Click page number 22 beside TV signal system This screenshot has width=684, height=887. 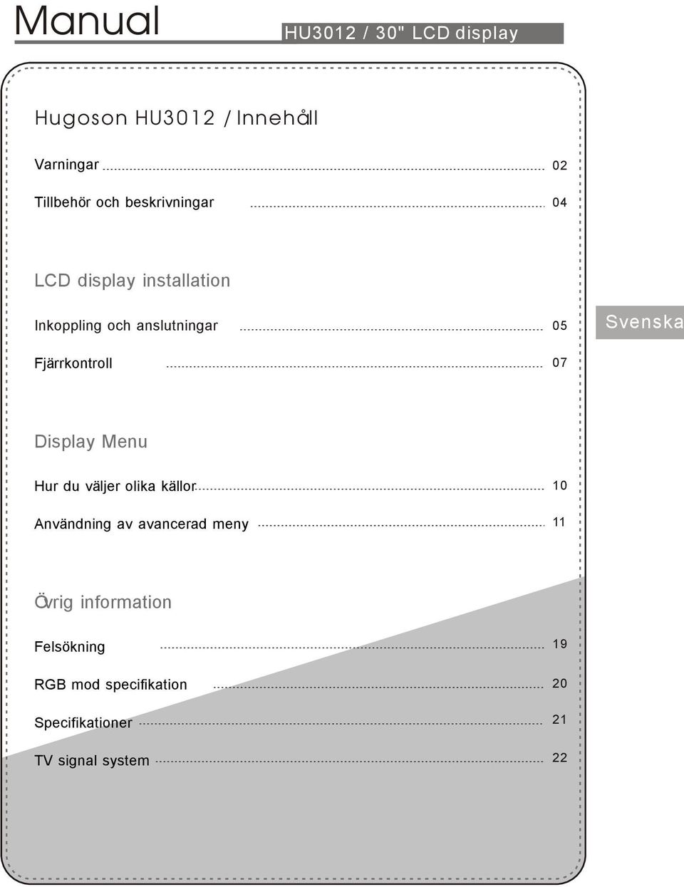(x=560, y=757)
